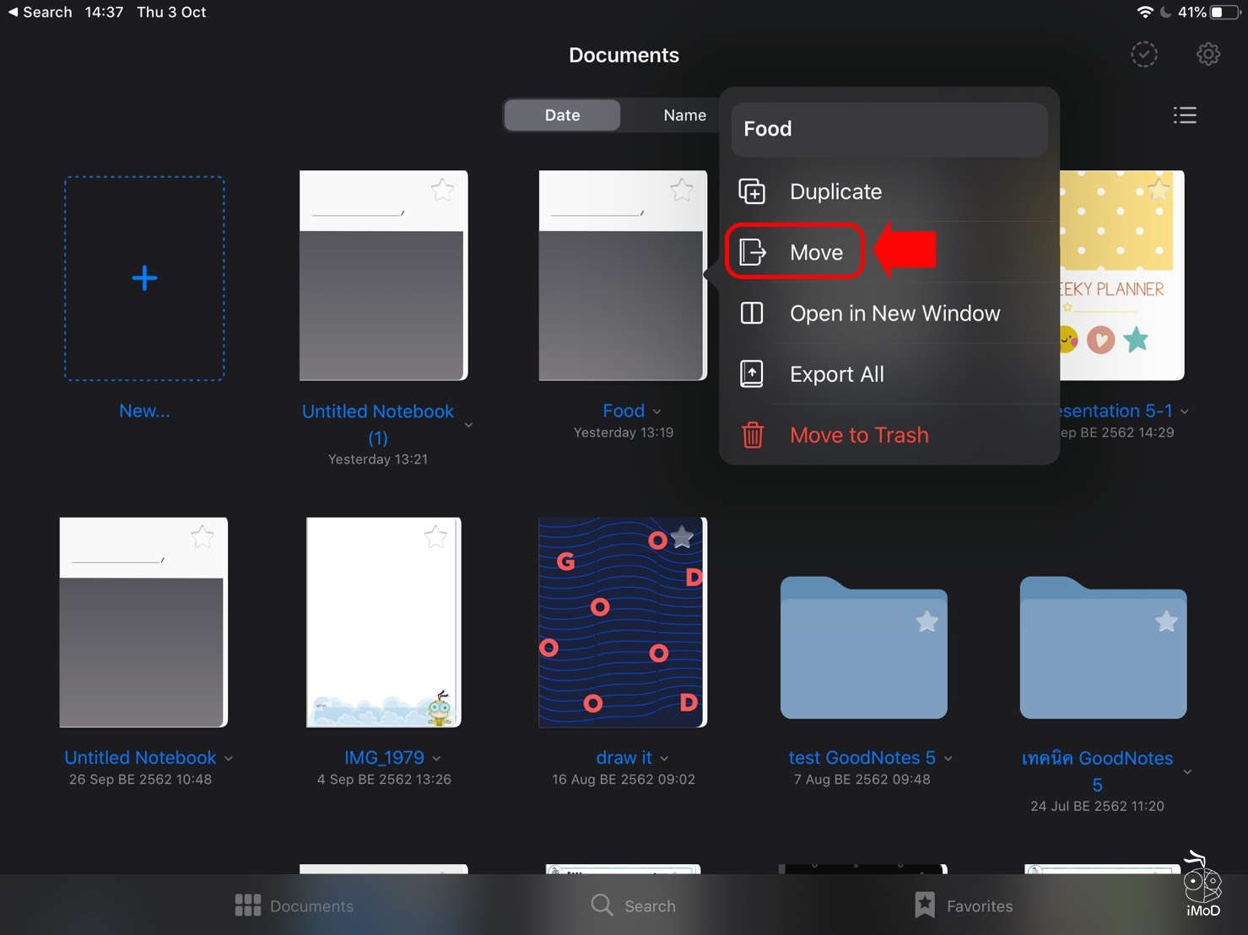Select Open in New Window
Viewport: 1248px width, 935px height.
coord(894,313)
